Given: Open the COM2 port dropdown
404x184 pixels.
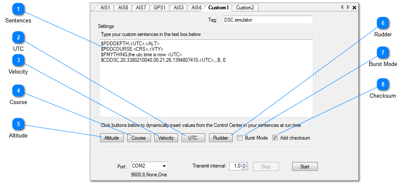Looking at the screenshot, I should pos(164,166).
